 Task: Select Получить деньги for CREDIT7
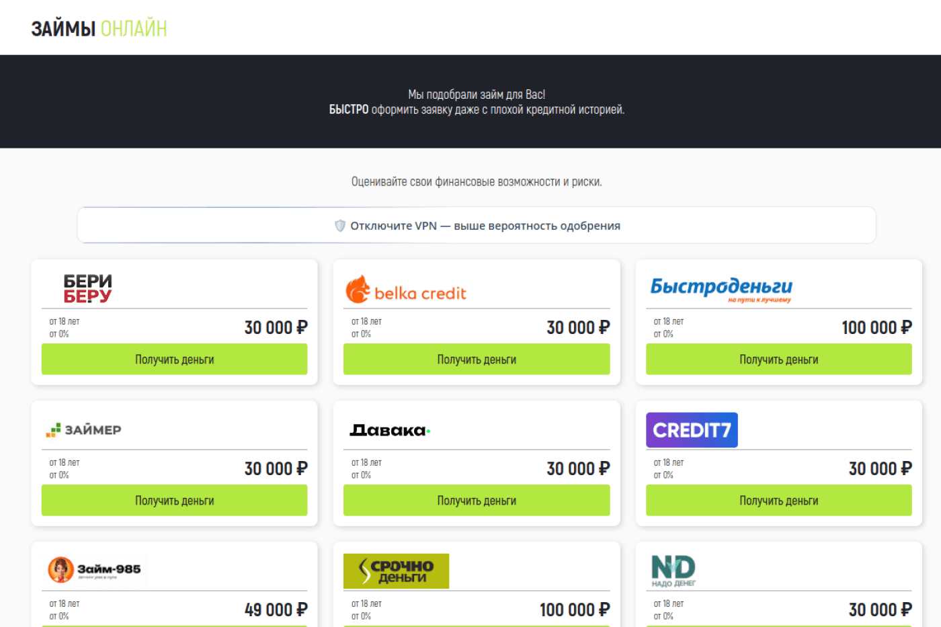pos(779,501)
